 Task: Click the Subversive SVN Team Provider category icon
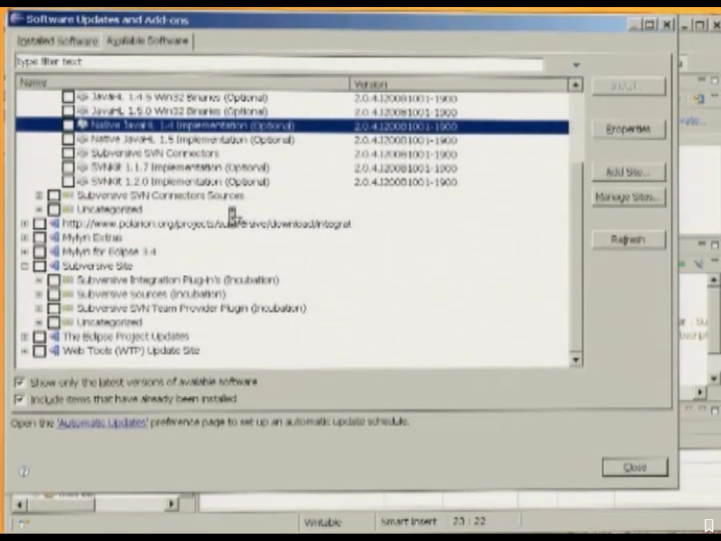68,308
